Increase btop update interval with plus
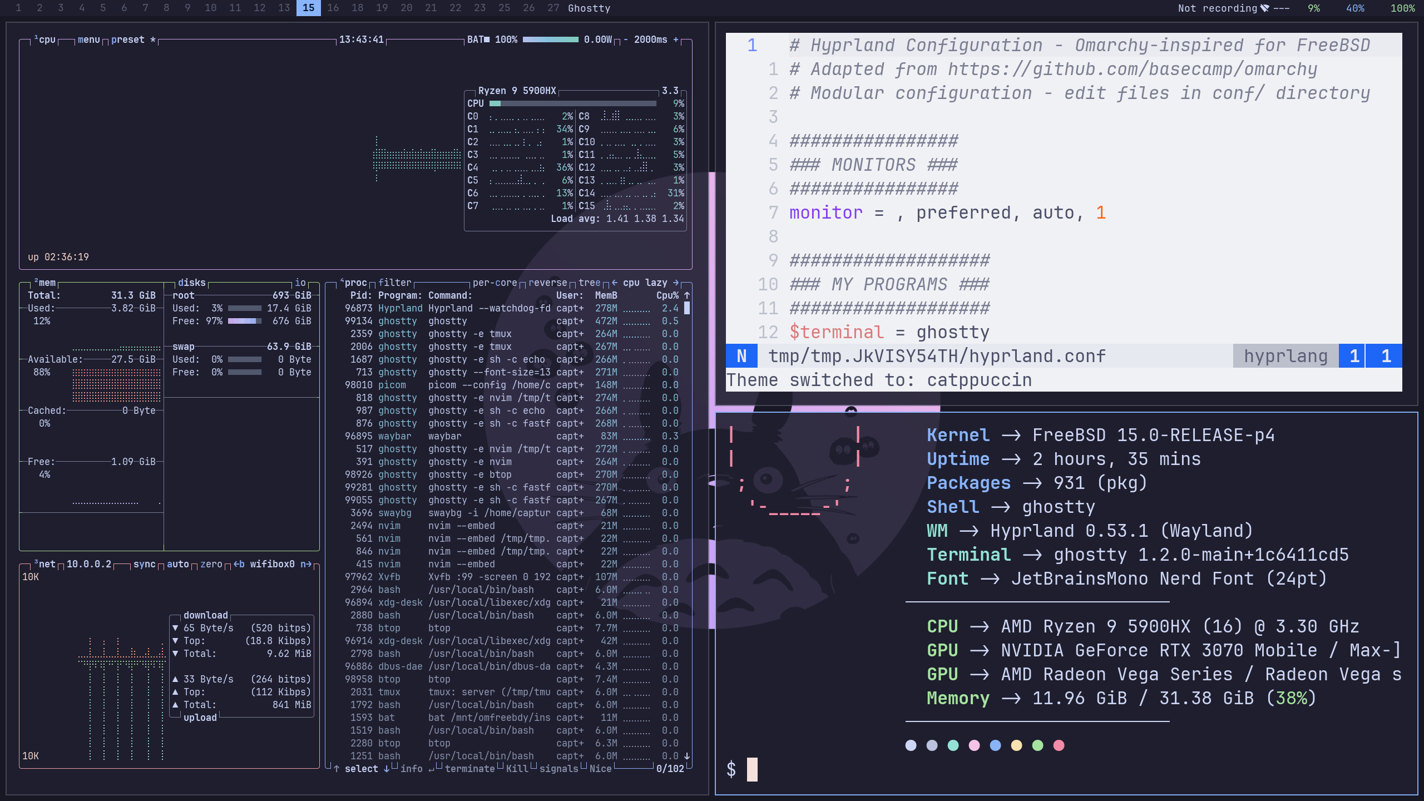 tap(676, 39)
